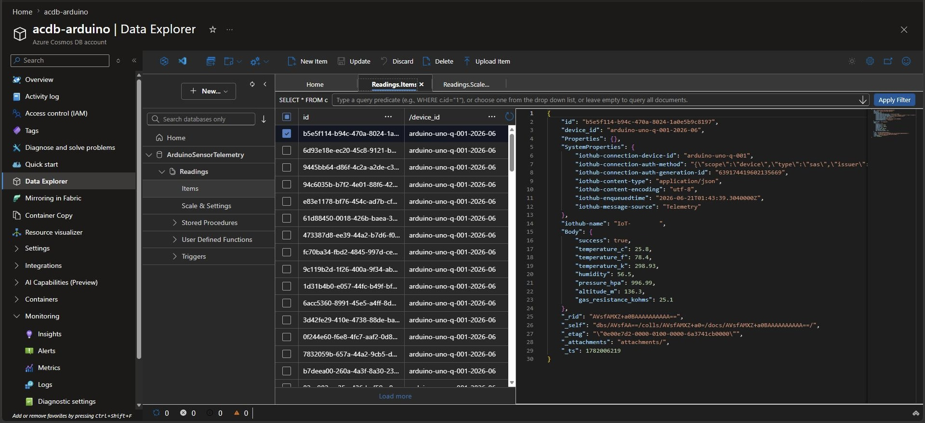
Task: Click the Cosmos DB shell icon in toolbar
Action: tap(164, 61)
